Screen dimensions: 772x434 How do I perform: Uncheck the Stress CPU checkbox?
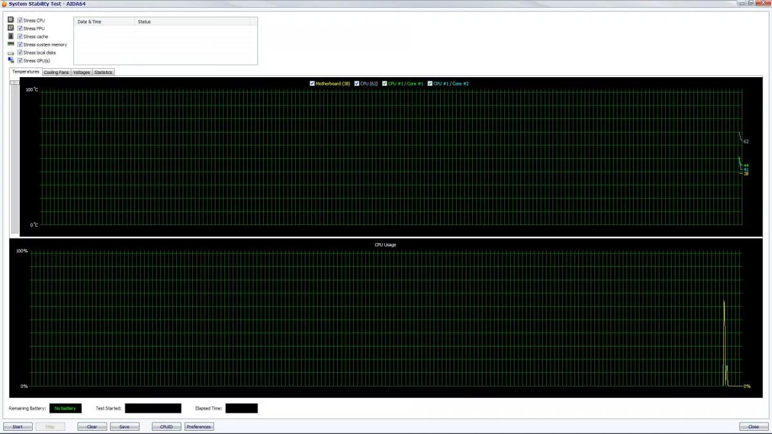(20, 21)
